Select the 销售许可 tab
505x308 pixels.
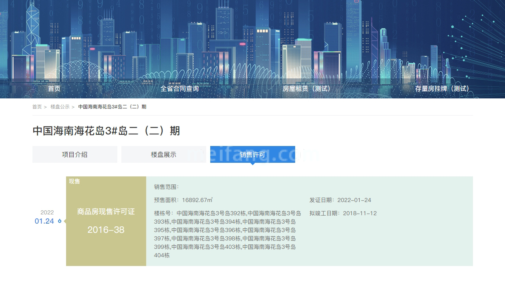tap(252, 154)
